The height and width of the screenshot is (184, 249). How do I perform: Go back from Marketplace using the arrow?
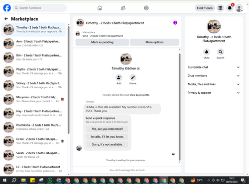coord(6,19)
